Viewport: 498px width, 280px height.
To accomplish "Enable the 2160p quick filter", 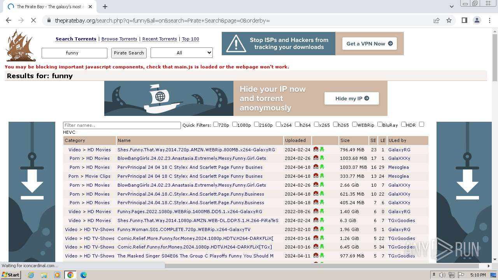I will 256,124.
